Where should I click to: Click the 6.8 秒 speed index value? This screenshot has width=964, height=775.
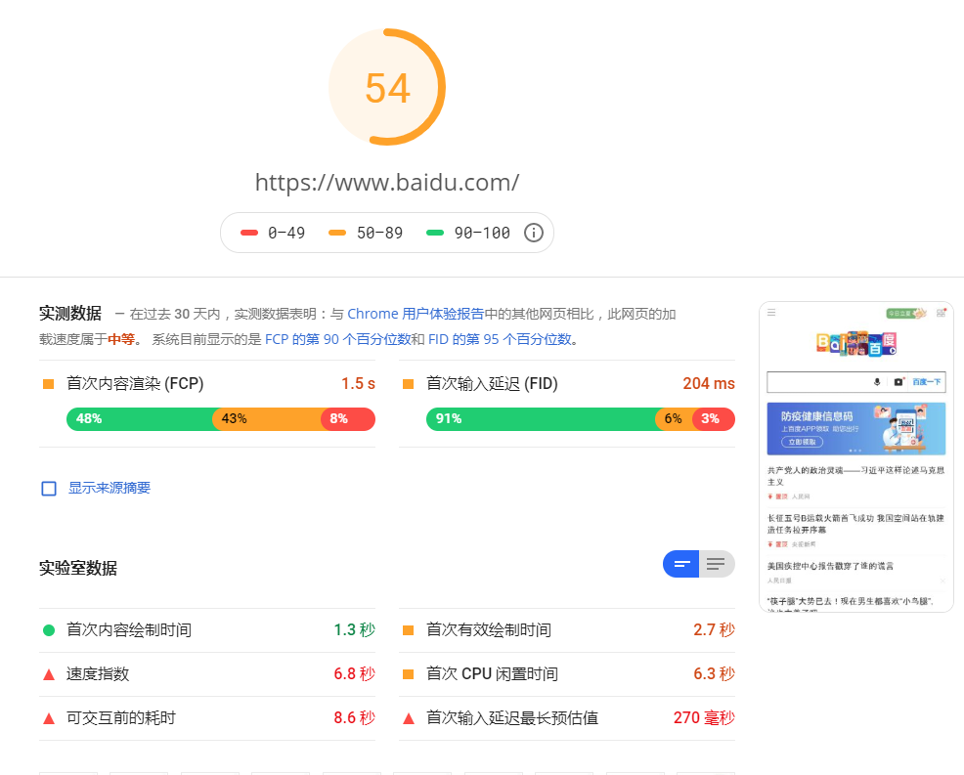[355, 674]
